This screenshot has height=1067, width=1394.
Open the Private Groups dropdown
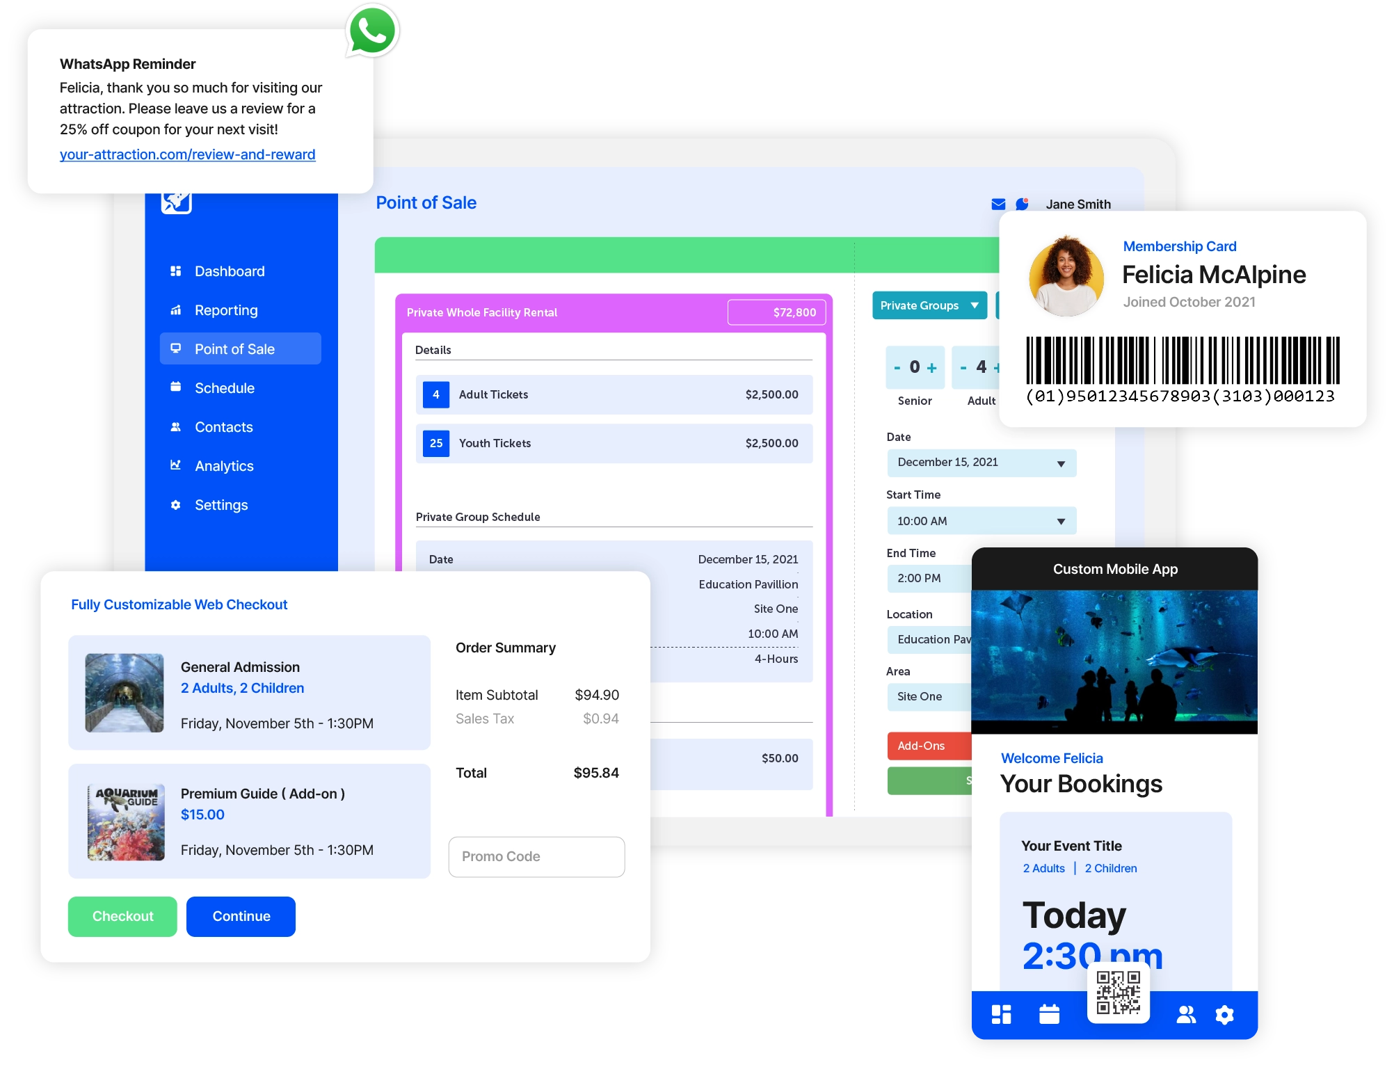click(x=929, y=305)
